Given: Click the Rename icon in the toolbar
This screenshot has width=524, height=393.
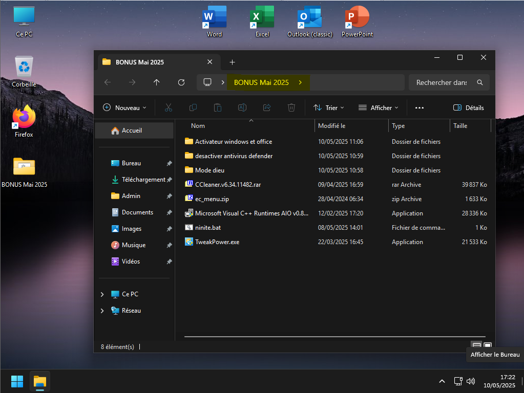Looking at the screenshot, I should pyautogui.click(x=242, y=107).
